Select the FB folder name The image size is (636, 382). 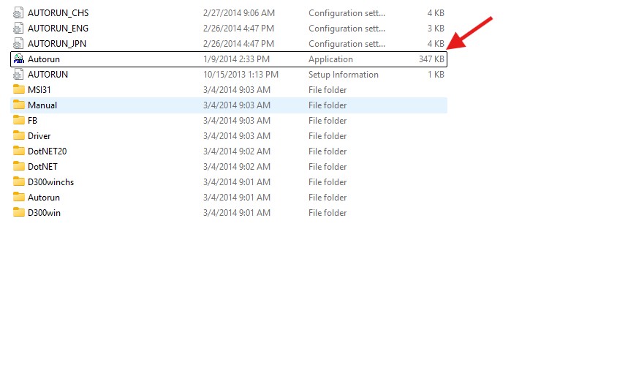coord(32,121)
